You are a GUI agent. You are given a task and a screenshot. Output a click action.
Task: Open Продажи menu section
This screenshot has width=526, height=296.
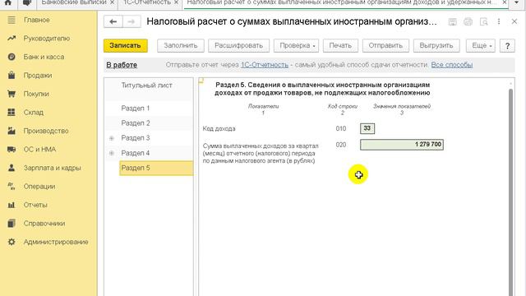tap(38, 76)
